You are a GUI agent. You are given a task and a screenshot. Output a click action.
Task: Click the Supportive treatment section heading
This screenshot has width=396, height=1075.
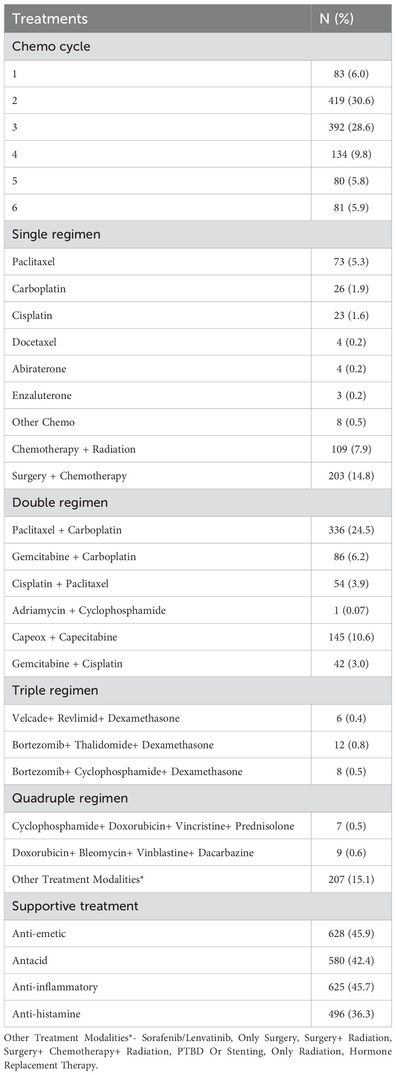[75, 906]
